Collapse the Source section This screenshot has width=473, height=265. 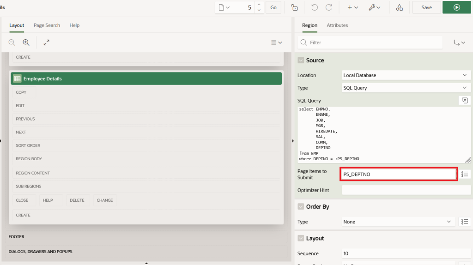301,60
